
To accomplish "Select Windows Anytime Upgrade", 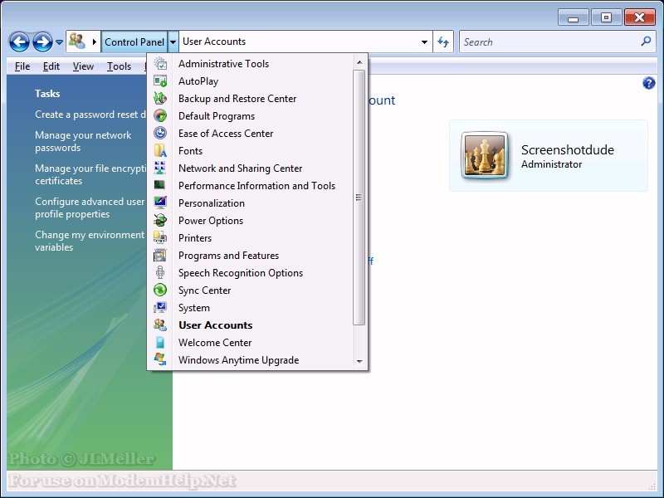I will (x=238, y=360).
